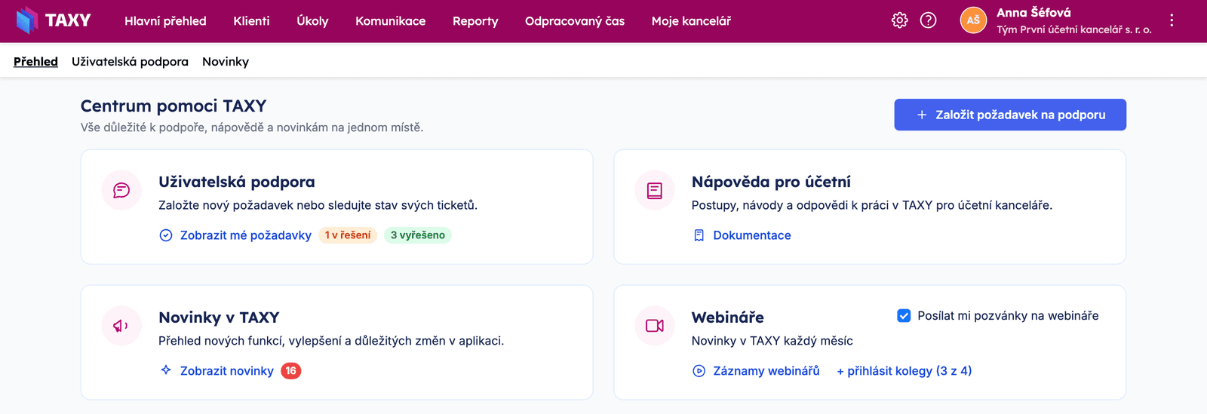Open the Zobrazit mé požadavky link

point(246,235)
